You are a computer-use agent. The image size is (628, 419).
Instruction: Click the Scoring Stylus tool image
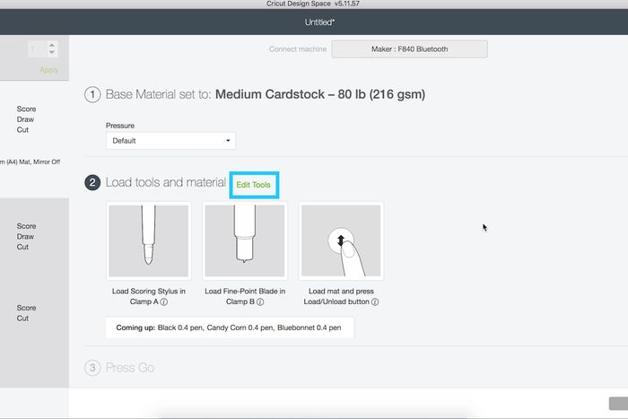point(148,240)
